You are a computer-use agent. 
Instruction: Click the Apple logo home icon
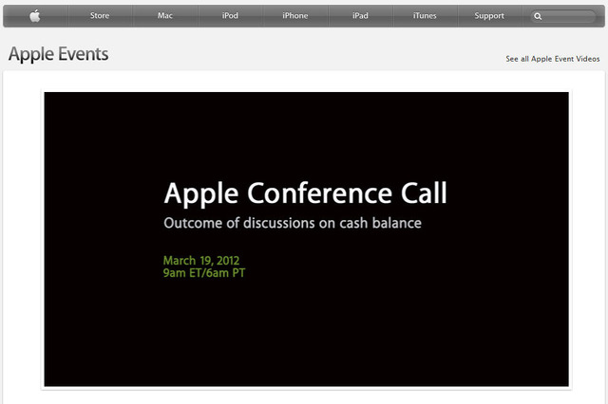click(x=35, y=16)
